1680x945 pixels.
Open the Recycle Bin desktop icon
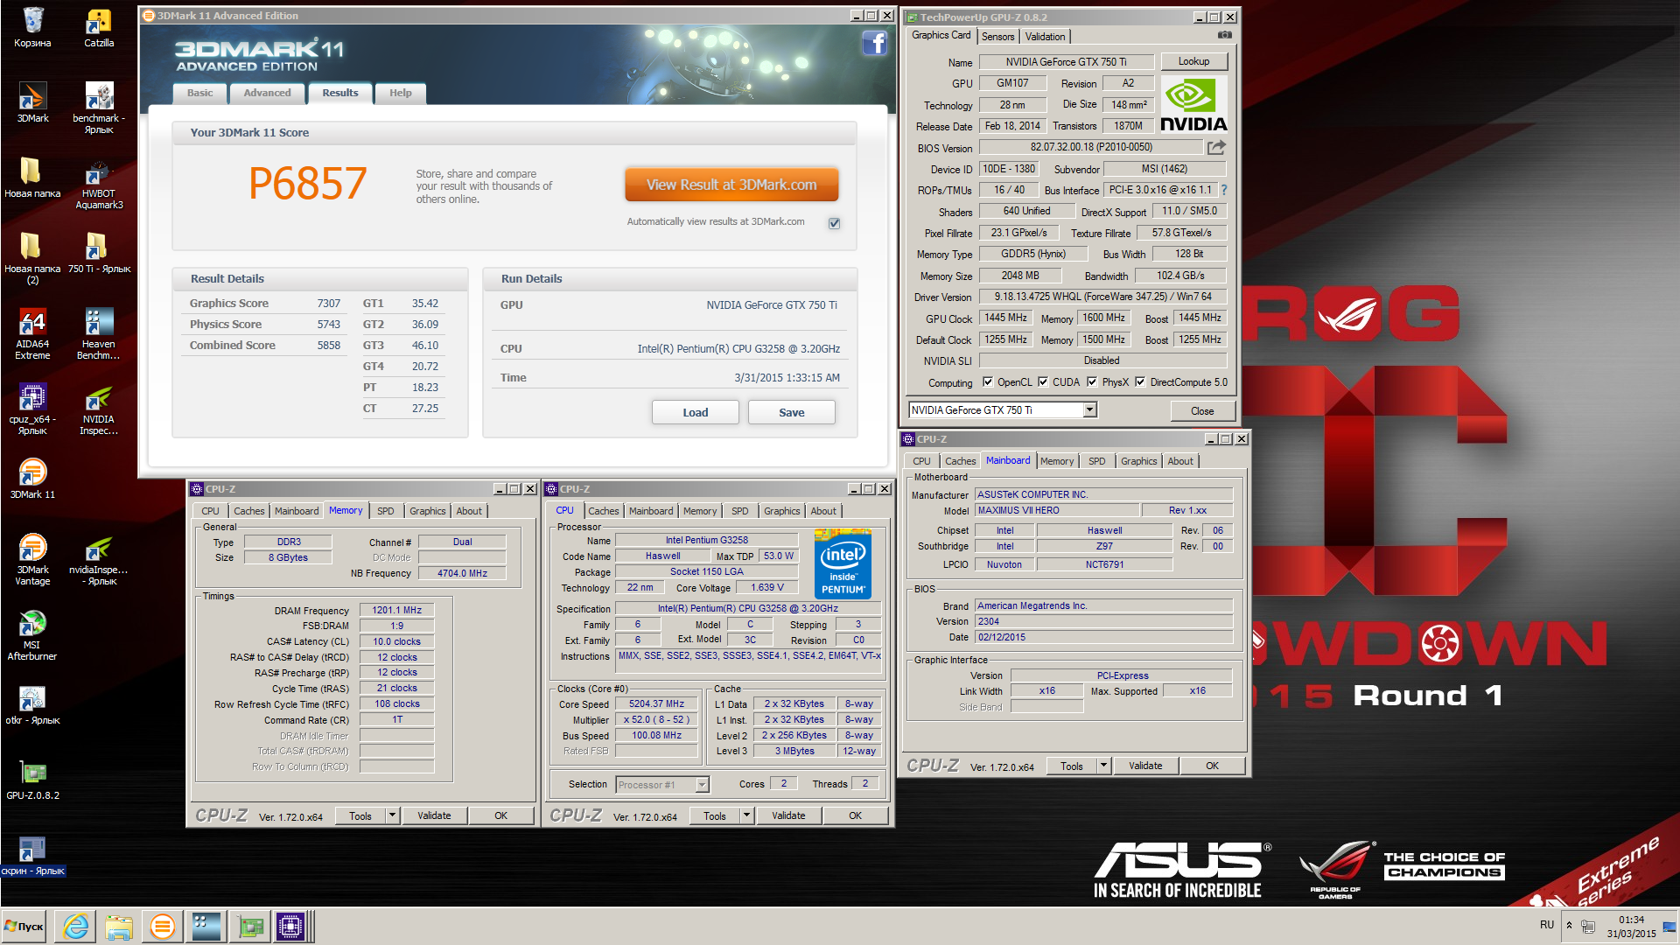point(32,27)
